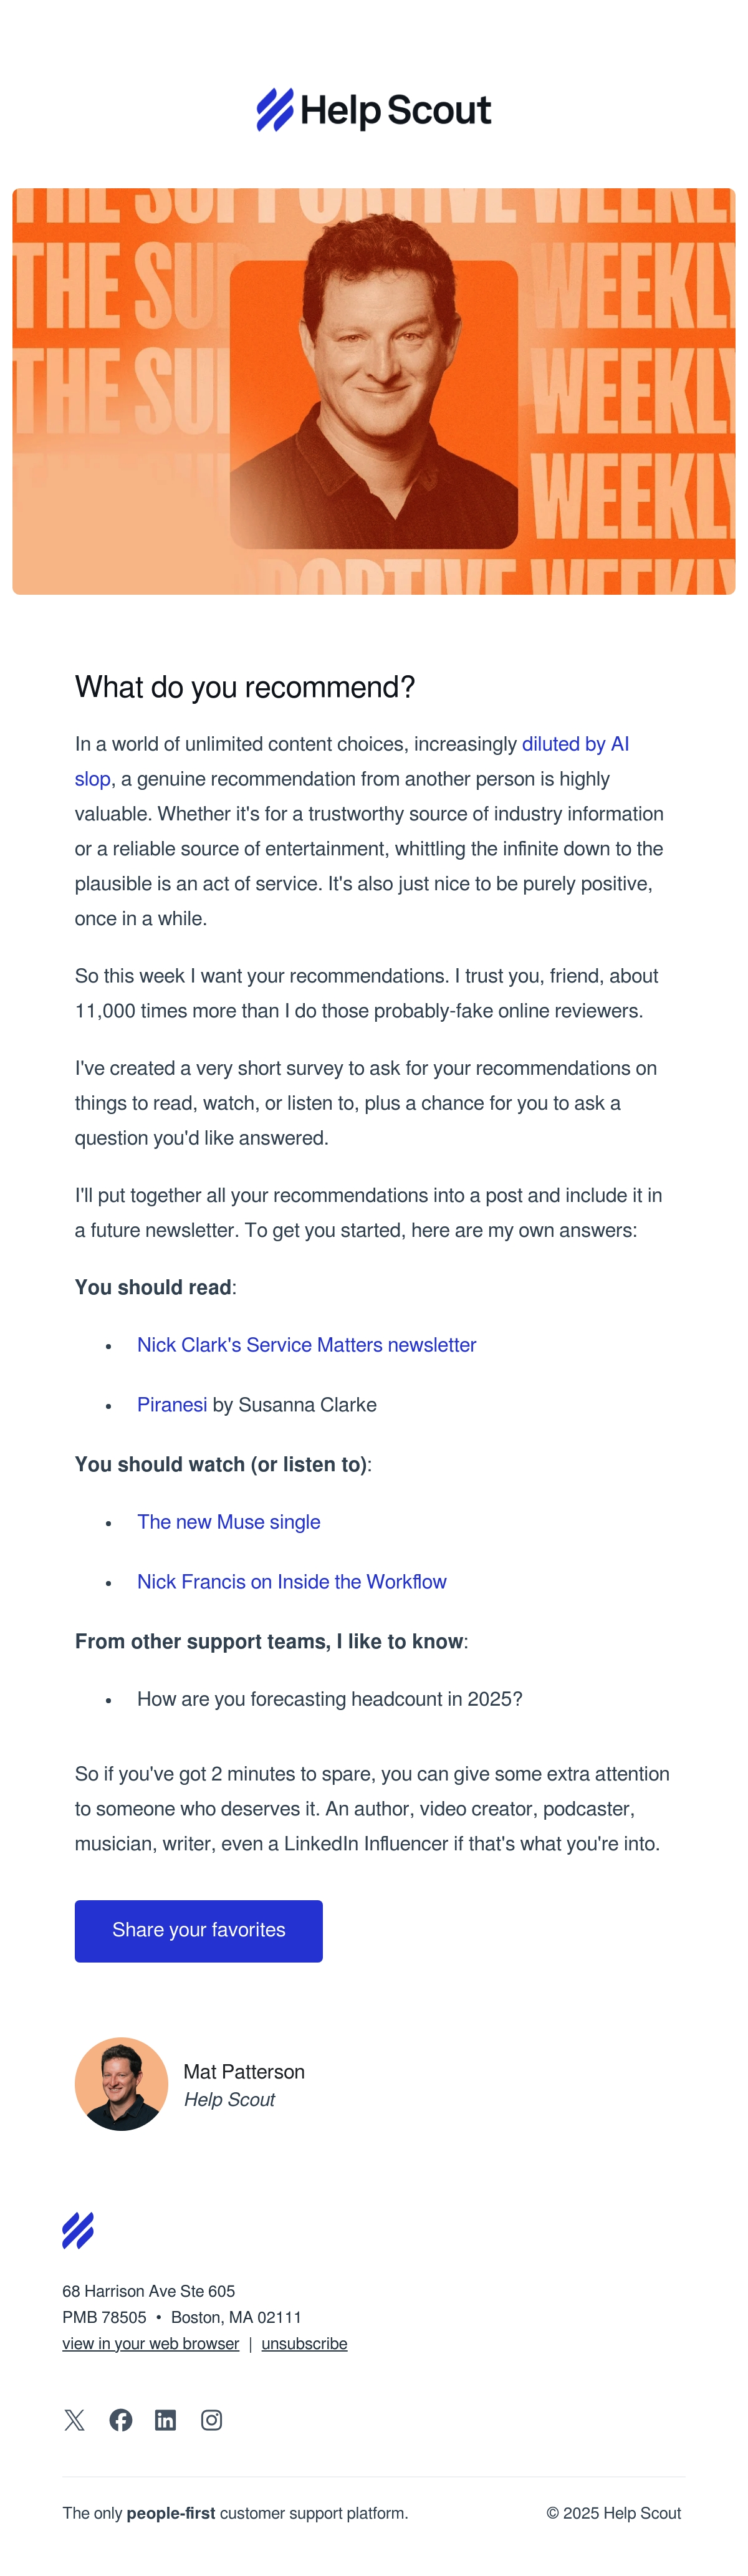Click the unsubscribe link in footer

pyautogui.click(x=305, y=2343)
